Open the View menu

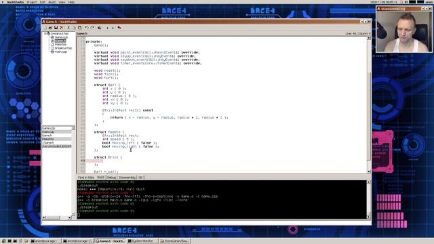coord(62,2)
